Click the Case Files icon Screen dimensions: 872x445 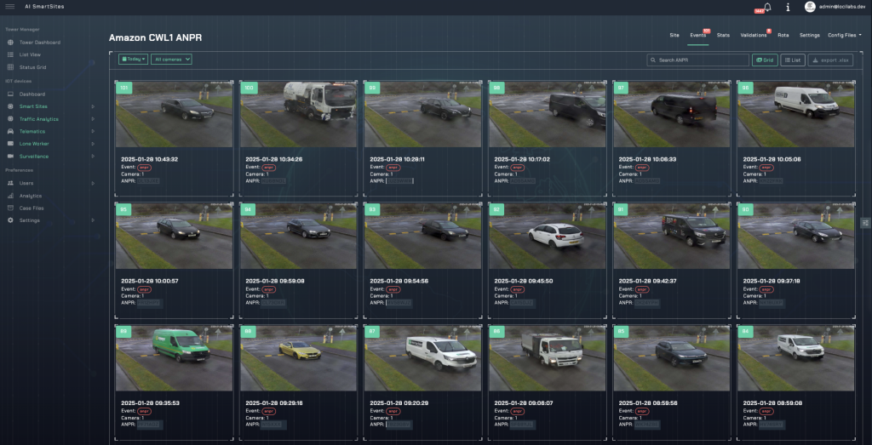[x=10, y=208]
